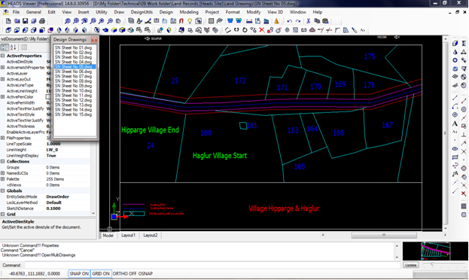Click the 3D box icon at top of right palette
Viewport: 469px width, 280px height.
coord(455,44)
